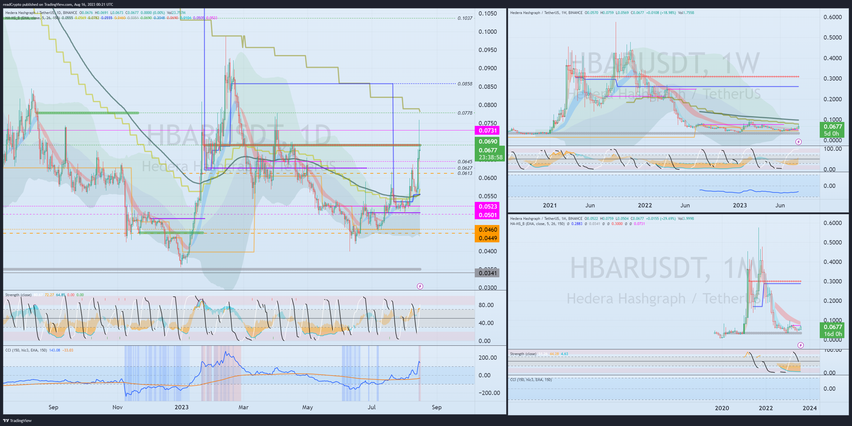Click the 2021 label on the weekly time axis
The width and height of the screenshot is (852, 426).
pos(550,206)
